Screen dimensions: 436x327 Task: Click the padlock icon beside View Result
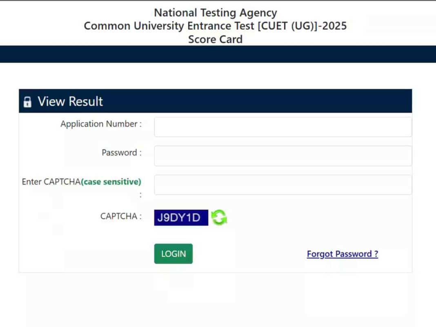click(x=27, y=101)
